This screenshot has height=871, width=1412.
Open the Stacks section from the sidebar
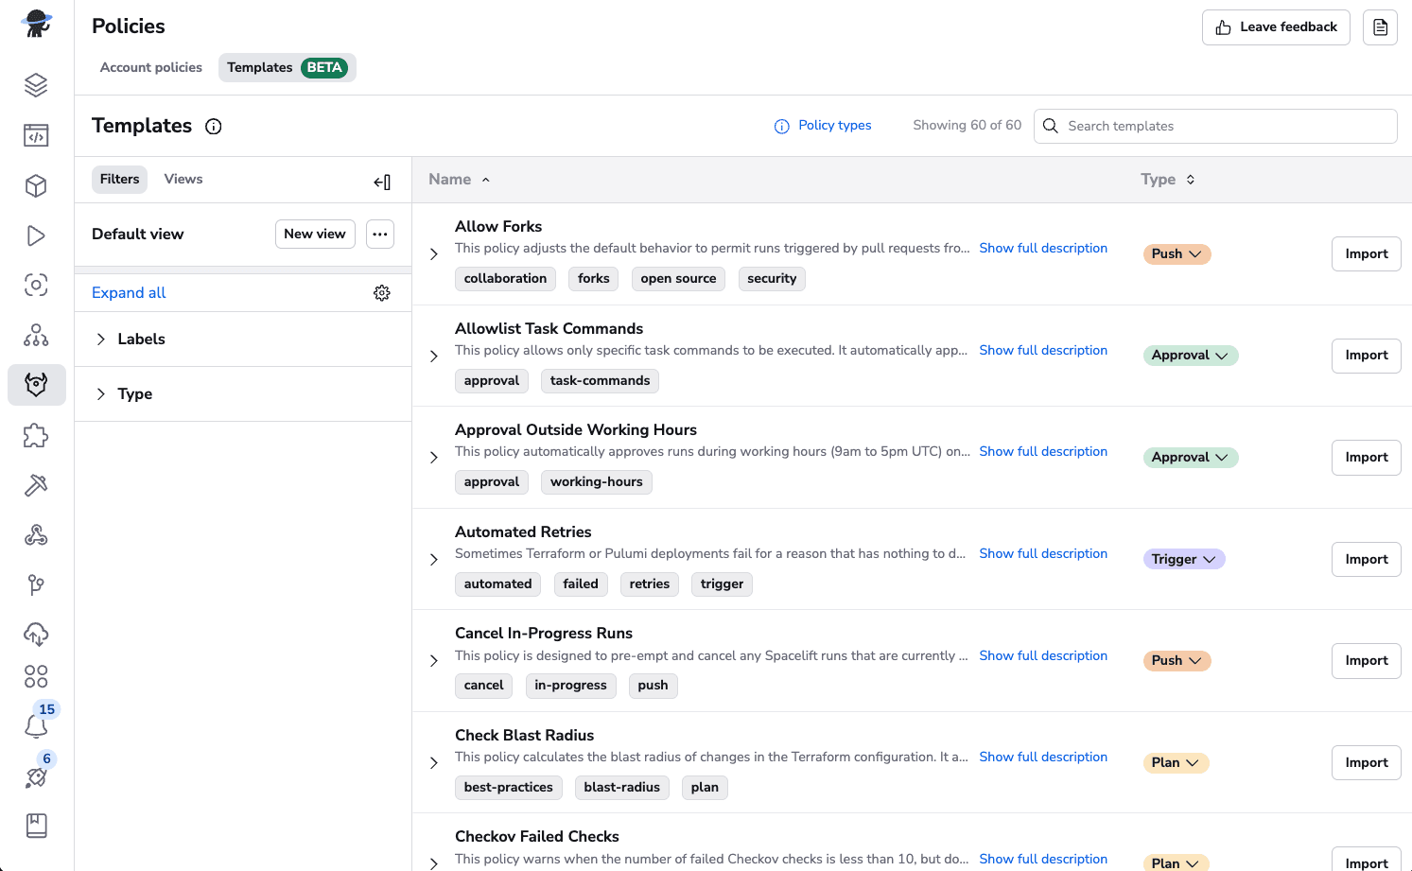pos(36,84)
